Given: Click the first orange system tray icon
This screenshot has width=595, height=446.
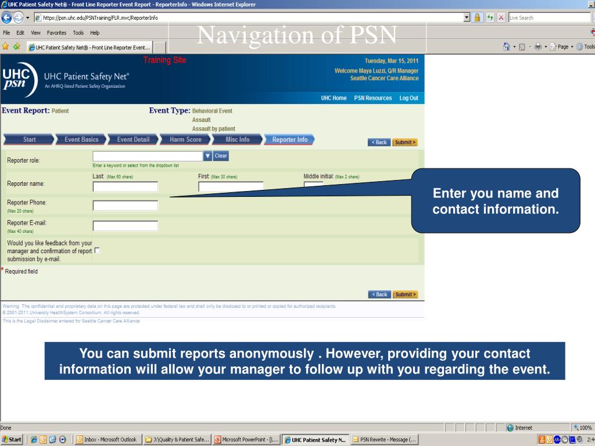Looking at the screenshot, I should click(x=542, y=440).
